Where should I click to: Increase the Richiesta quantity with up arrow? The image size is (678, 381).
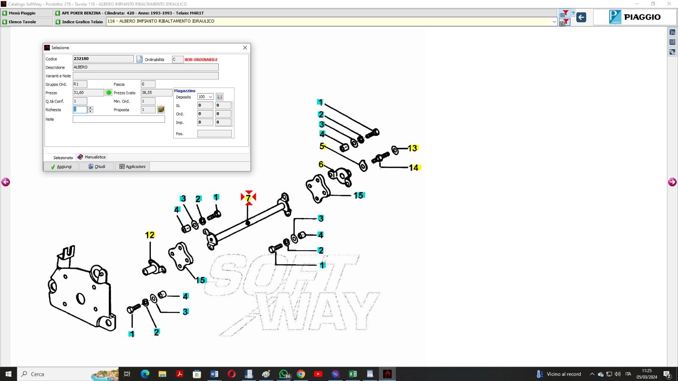point(90,108)
